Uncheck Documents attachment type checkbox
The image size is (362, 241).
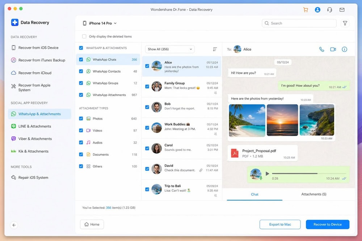tap(81, 154)
